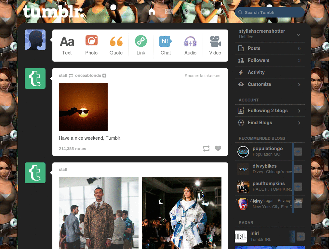
Task: Click the Activity lightning bolt icon
Action: (x=241, y=72)
